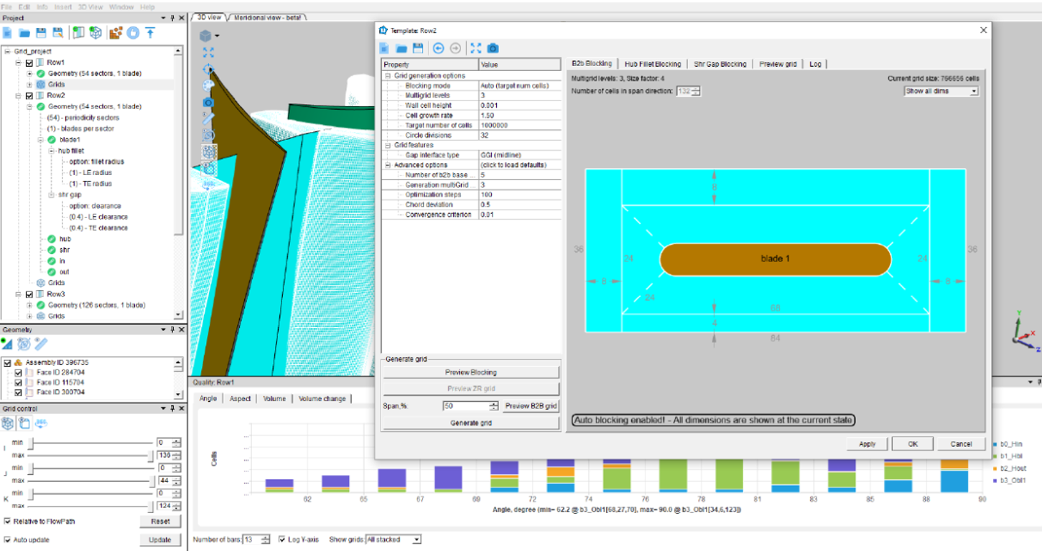Image resolution: width=1042 pixels, height=551 pixels.
Task: Disable the Relative to FlowPath checkbox
Action: click(x=6, y=522)
